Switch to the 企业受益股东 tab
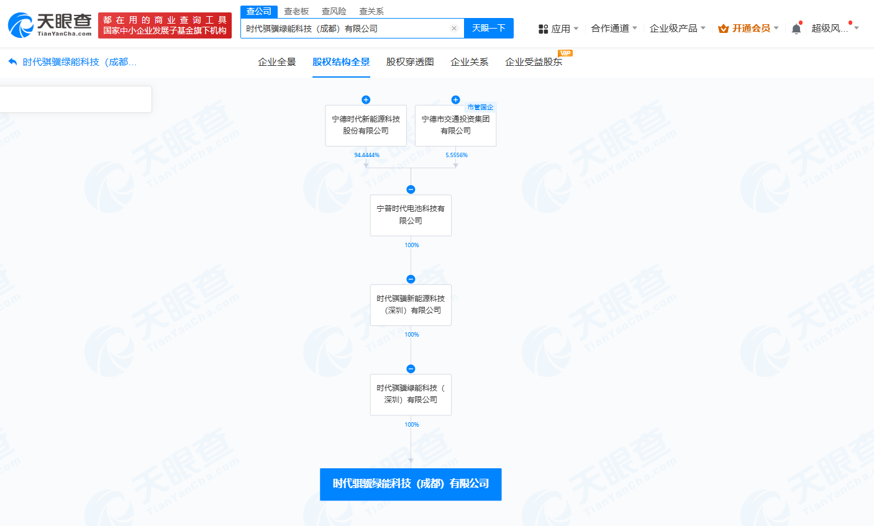Viewport: 874px width, 526px height. 534,62
